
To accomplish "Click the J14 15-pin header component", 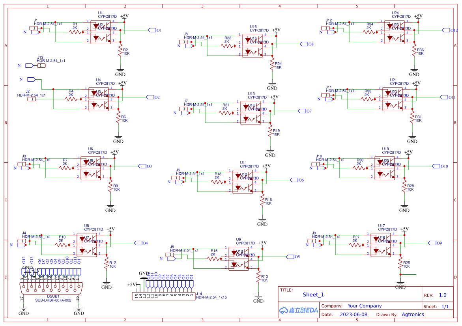I will [x=164, y=296].
